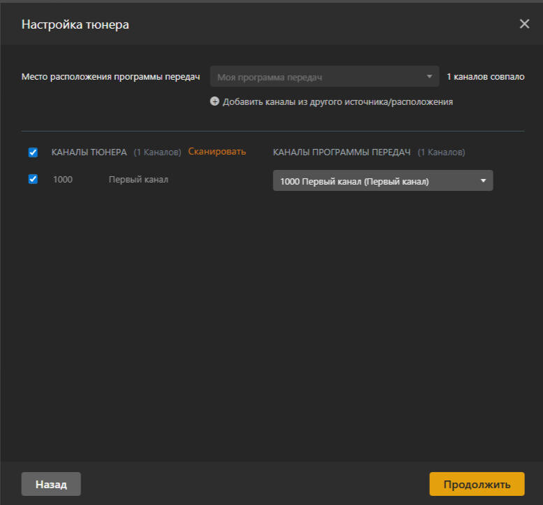The height and width of the screenshot is (505, 543).
Task: Close the tuner setup dialog
Action: click(524, 24)
